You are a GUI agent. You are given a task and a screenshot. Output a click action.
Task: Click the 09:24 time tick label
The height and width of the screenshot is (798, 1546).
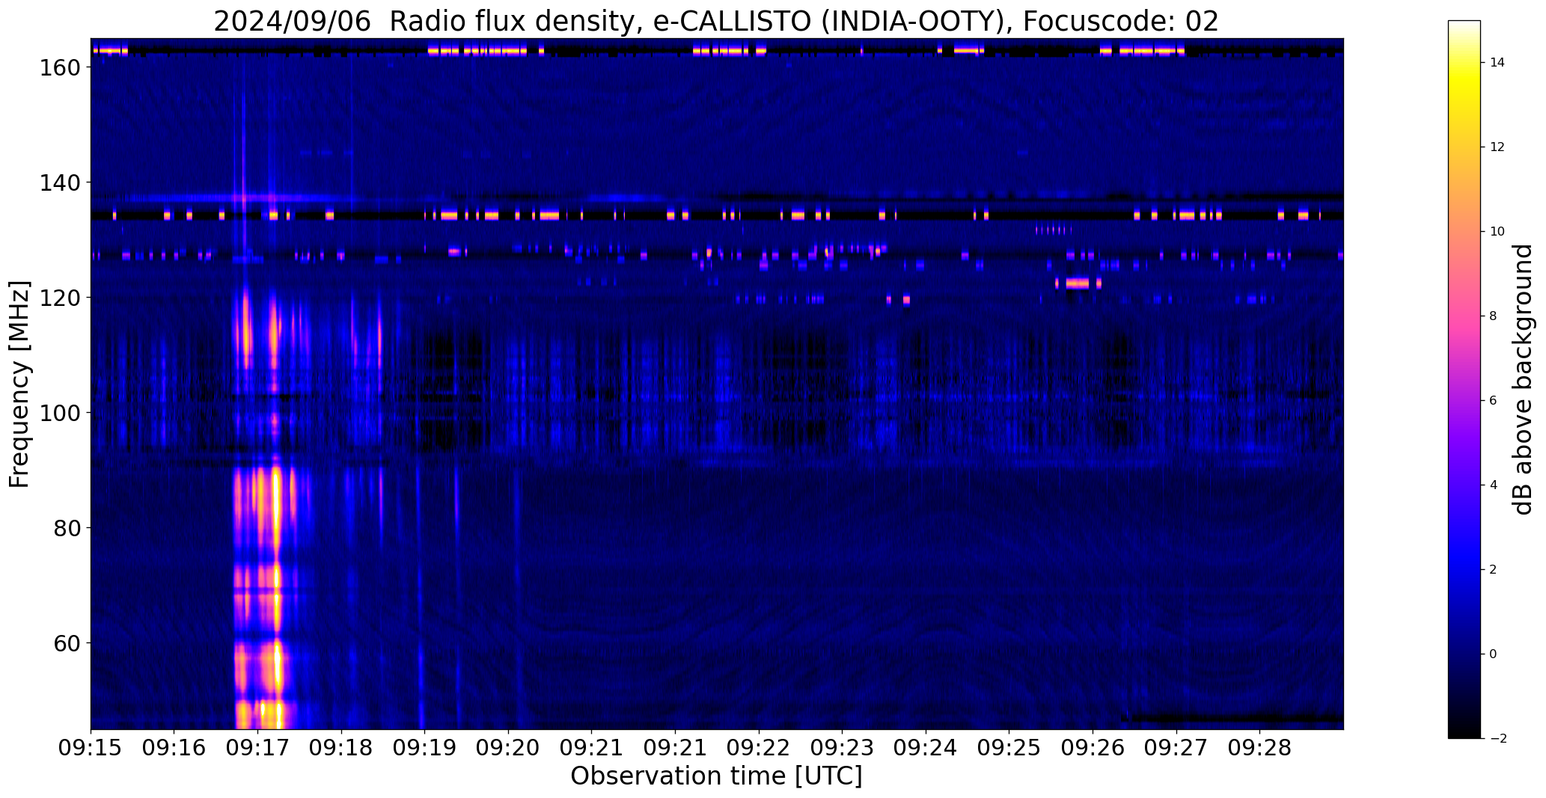coord(926,749)
